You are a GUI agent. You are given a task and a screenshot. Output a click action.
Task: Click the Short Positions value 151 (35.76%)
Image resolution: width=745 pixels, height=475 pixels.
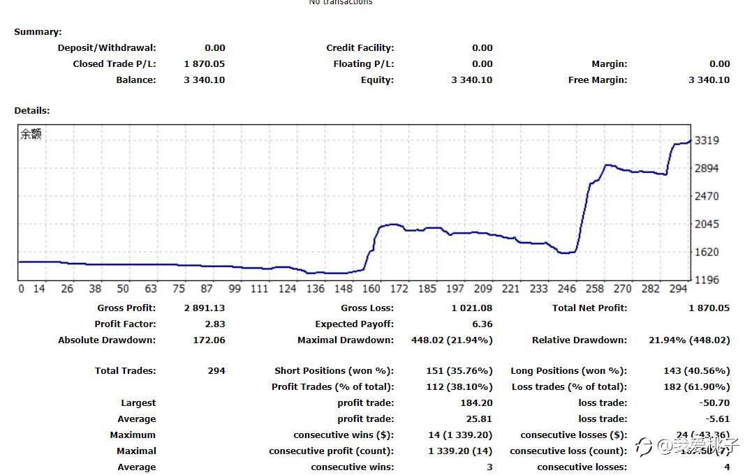click(x=459, y=371)
